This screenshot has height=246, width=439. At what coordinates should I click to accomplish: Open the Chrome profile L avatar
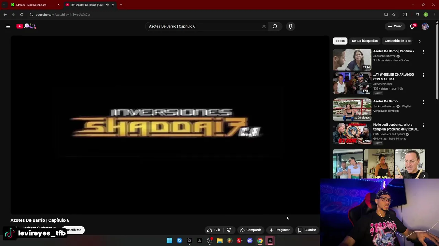426,15
